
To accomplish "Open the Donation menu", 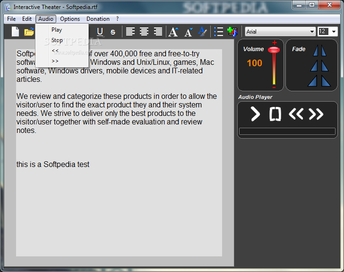I will 98,19.
